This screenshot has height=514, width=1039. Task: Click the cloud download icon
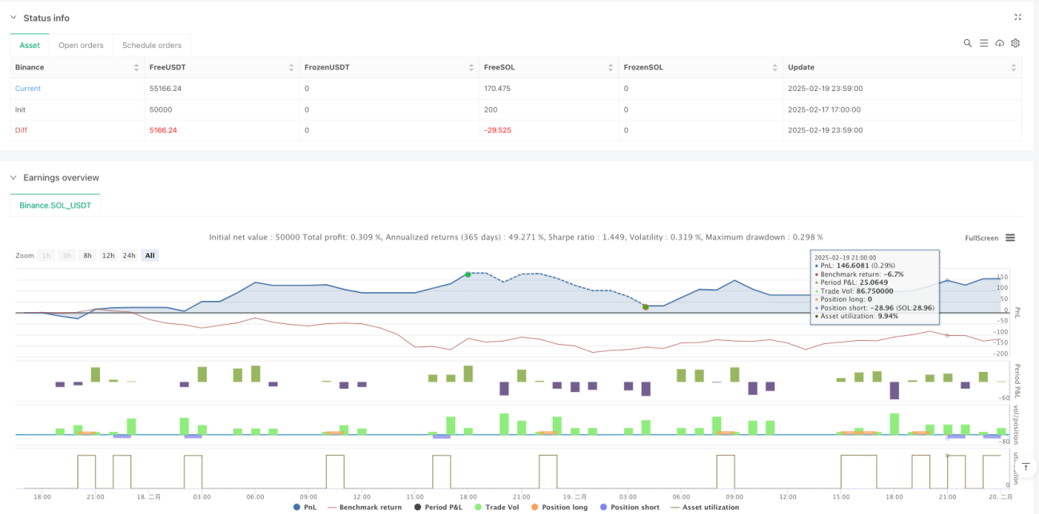tap(1000, 43)
